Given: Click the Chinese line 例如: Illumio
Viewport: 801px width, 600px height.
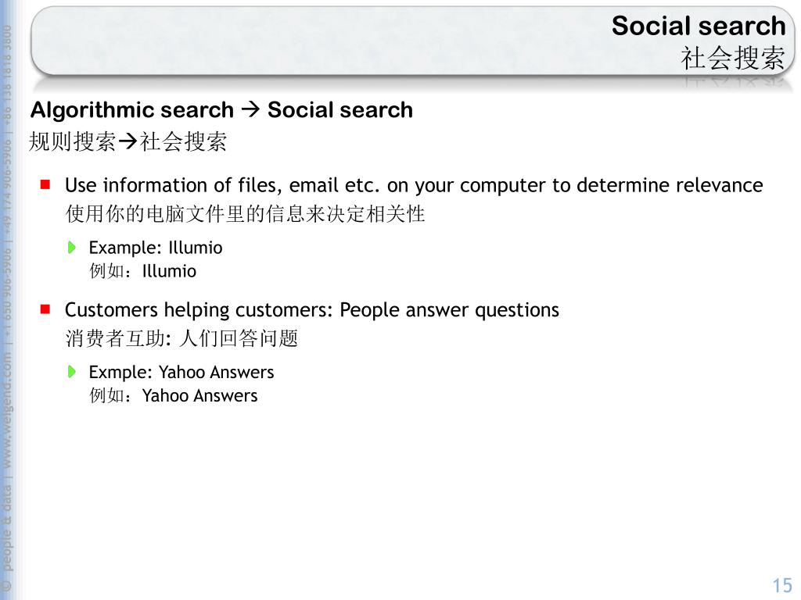Looking at the screenshot, I should (142, 271).
